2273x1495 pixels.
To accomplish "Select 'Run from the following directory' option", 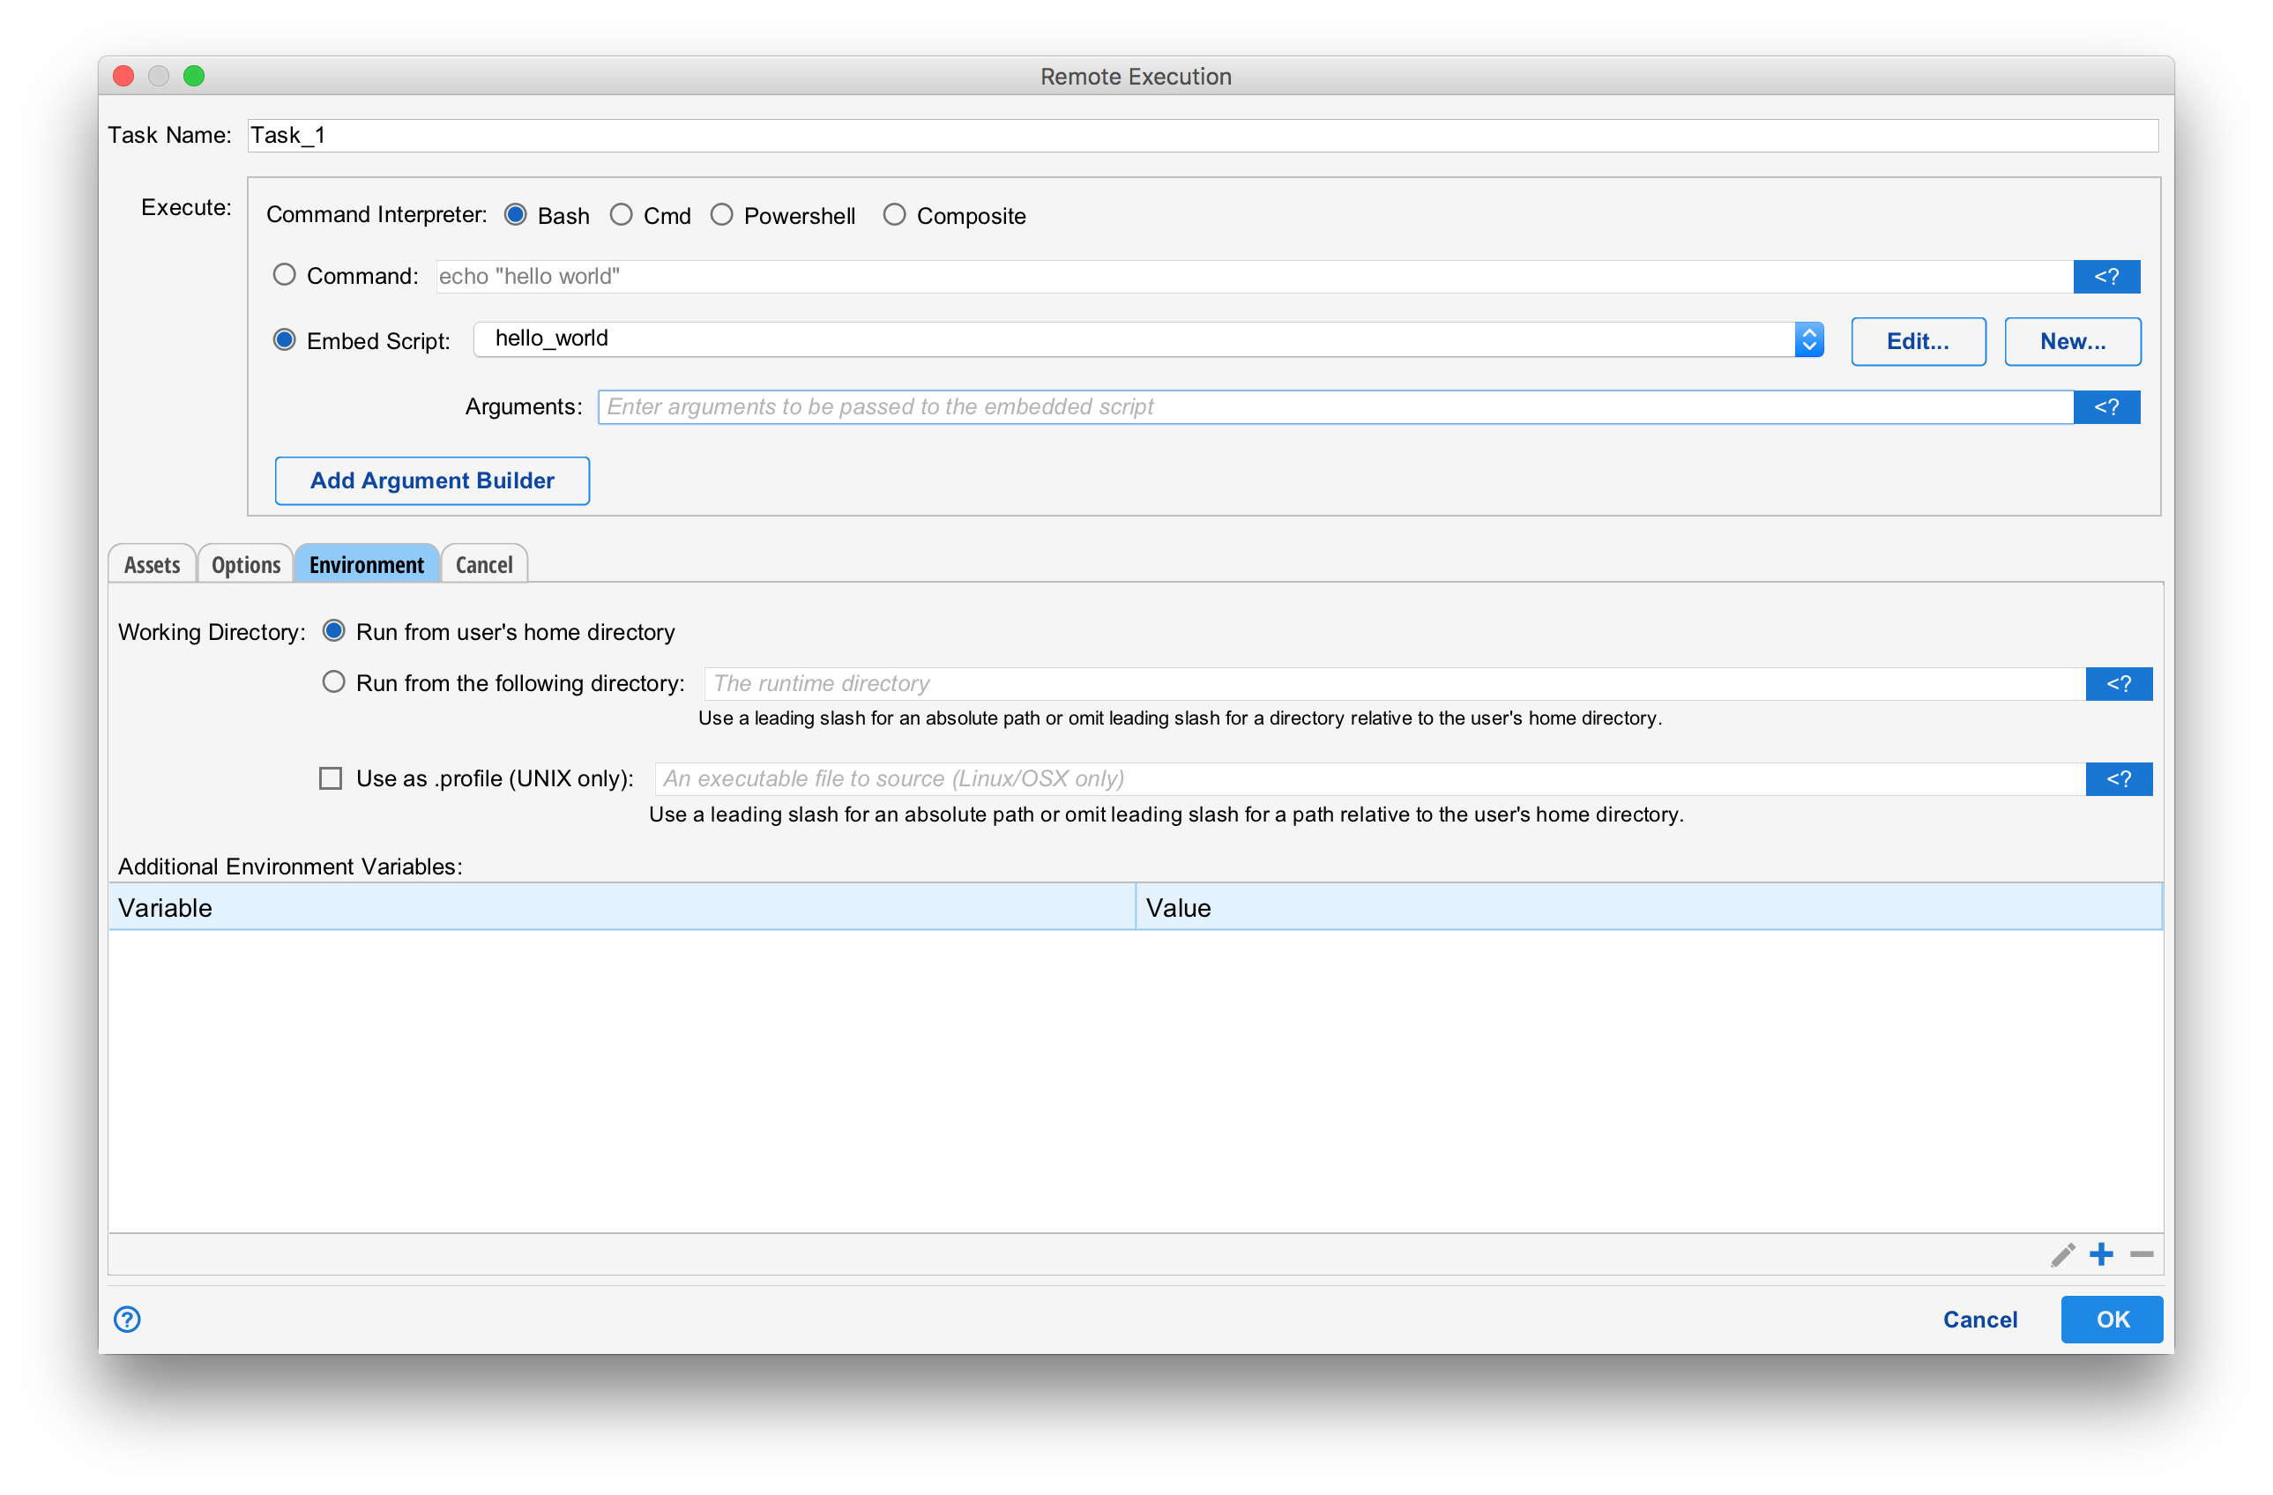I will coord(333,681).
